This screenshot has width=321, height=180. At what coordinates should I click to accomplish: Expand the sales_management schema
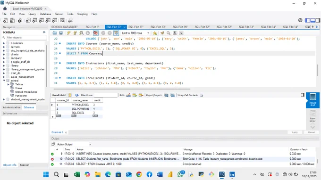pyautogui.click(x=4, y=77)
